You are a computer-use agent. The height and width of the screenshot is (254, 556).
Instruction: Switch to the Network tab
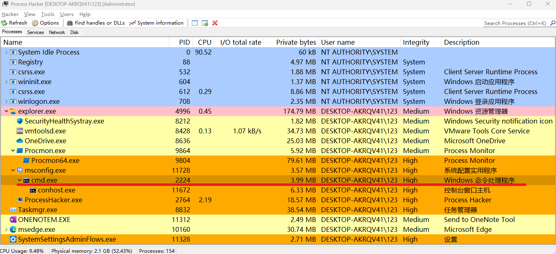click(57, 32)
